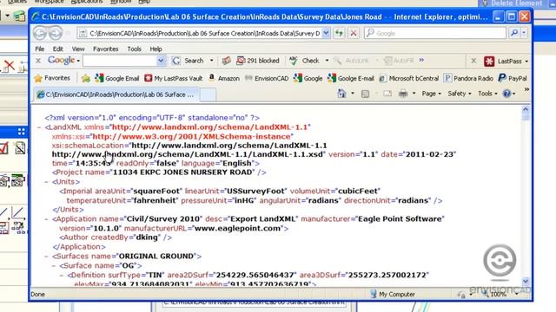Close the LastPass toolbar with X
556x312 pixels.
473,61
